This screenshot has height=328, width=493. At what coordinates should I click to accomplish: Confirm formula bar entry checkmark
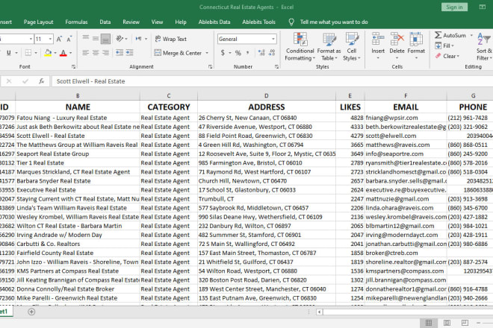coord(25,81)
